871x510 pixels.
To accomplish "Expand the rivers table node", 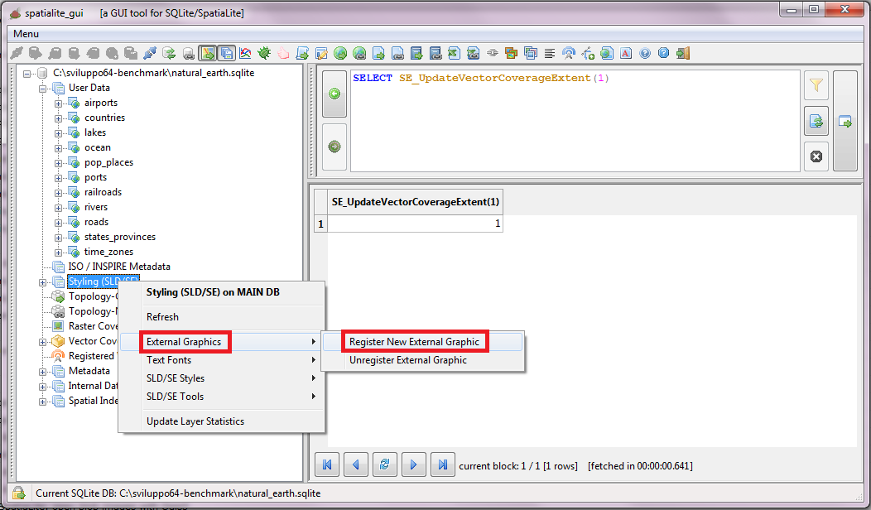I will tap(58, 208).
